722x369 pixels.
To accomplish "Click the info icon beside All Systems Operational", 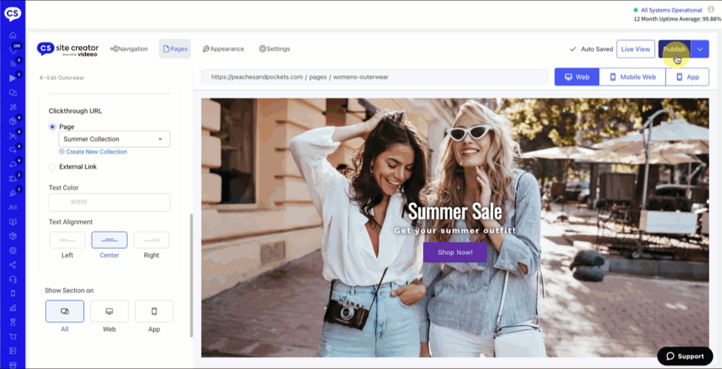I will (711, 10).
